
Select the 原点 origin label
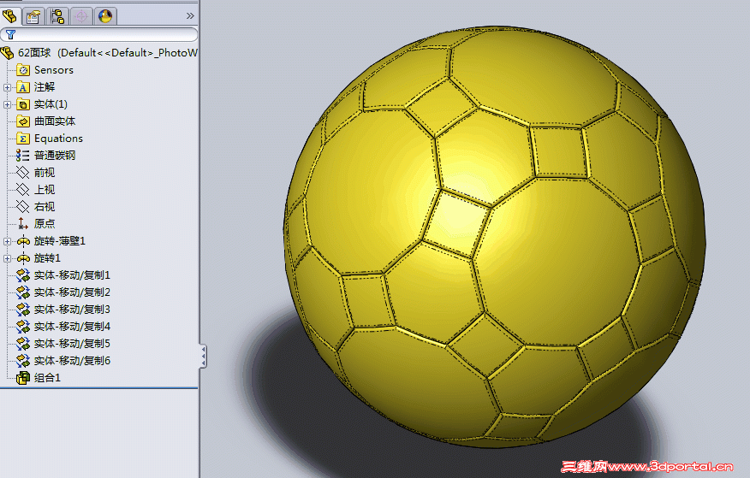tap(45, 223)
